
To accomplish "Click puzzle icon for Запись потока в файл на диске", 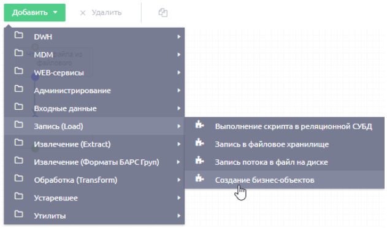I will click(x=199, y=161).
